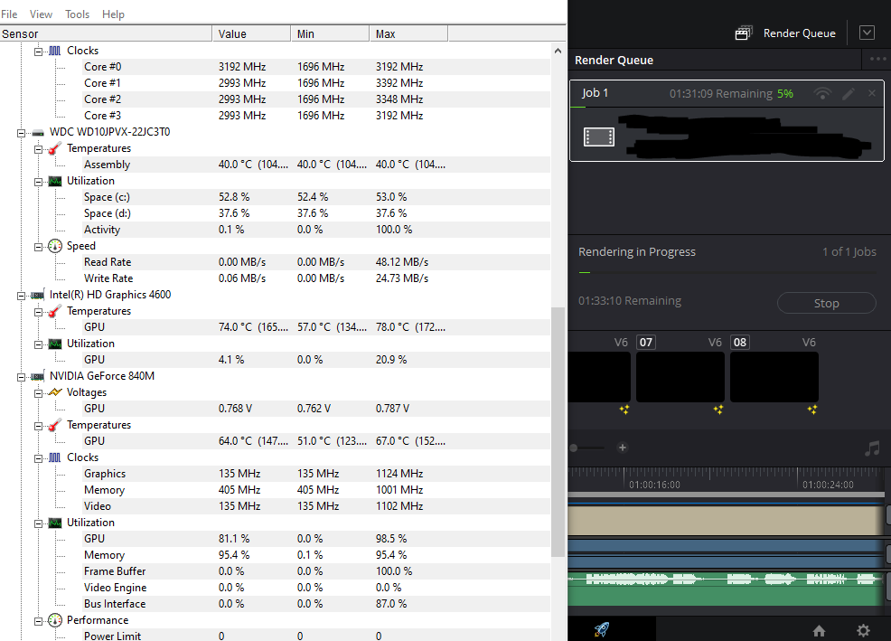
Task: Stop the render in progress
Action: pos(826,303)
